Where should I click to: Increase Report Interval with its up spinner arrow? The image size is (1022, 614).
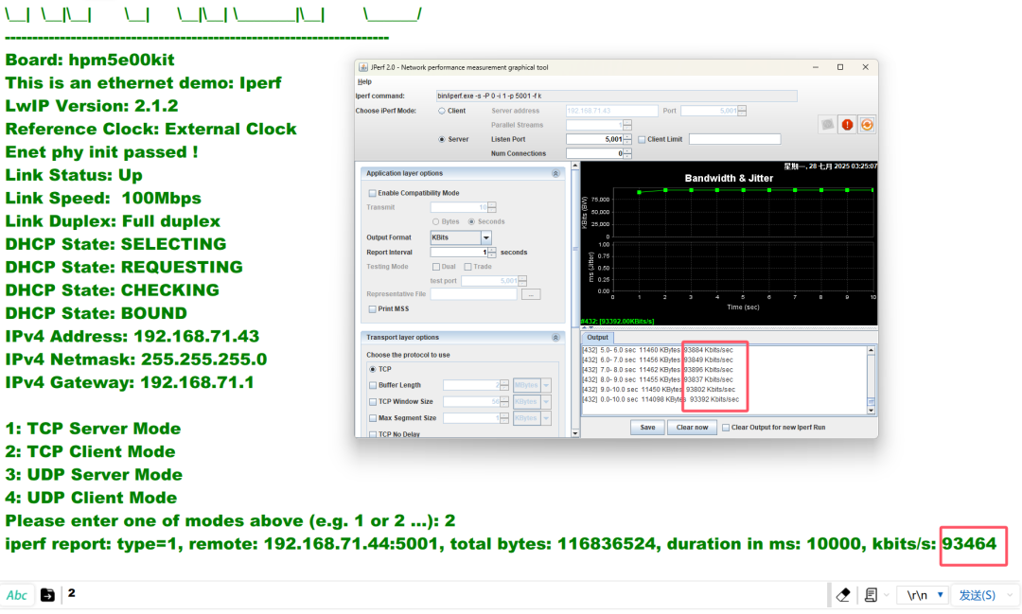tap(491, 249)
